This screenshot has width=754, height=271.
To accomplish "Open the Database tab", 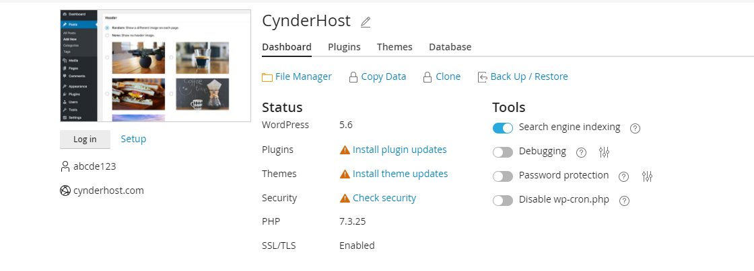I will (x=450, y=47).
